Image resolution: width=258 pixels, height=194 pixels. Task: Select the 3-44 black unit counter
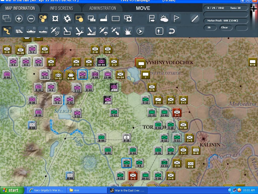point(114,87)
